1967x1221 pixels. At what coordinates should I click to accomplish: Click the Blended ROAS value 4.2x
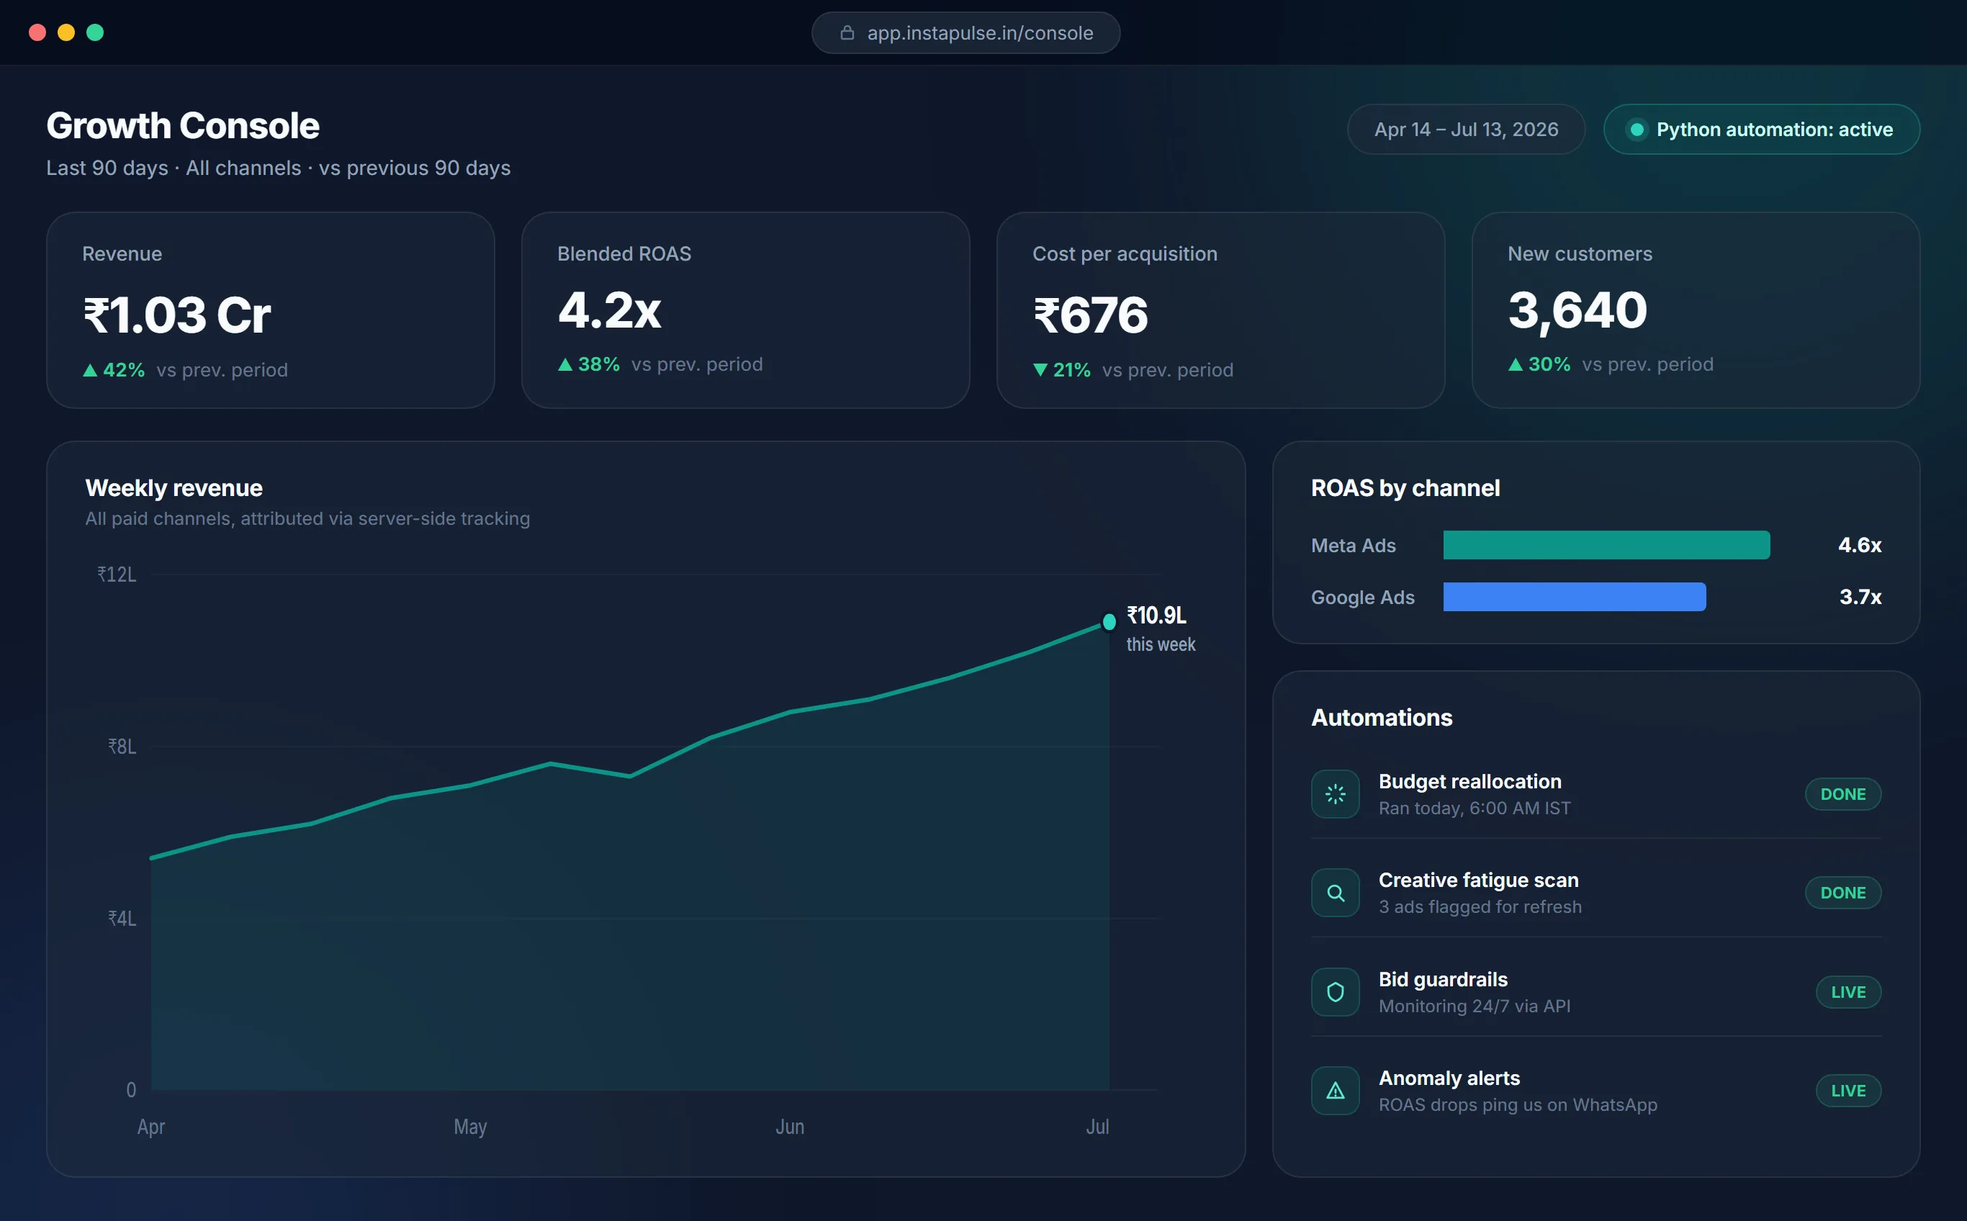[610, 310]
